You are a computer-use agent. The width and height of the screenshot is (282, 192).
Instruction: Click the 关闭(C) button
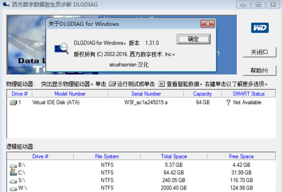259,52
